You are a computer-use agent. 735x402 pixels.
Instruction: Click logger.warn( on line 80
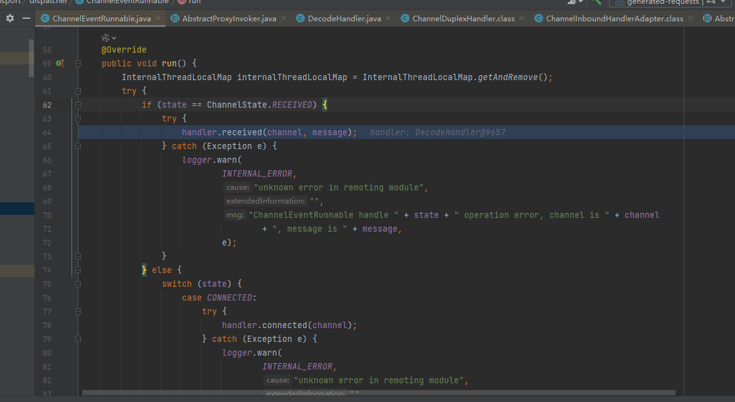[x=251, y=353]
